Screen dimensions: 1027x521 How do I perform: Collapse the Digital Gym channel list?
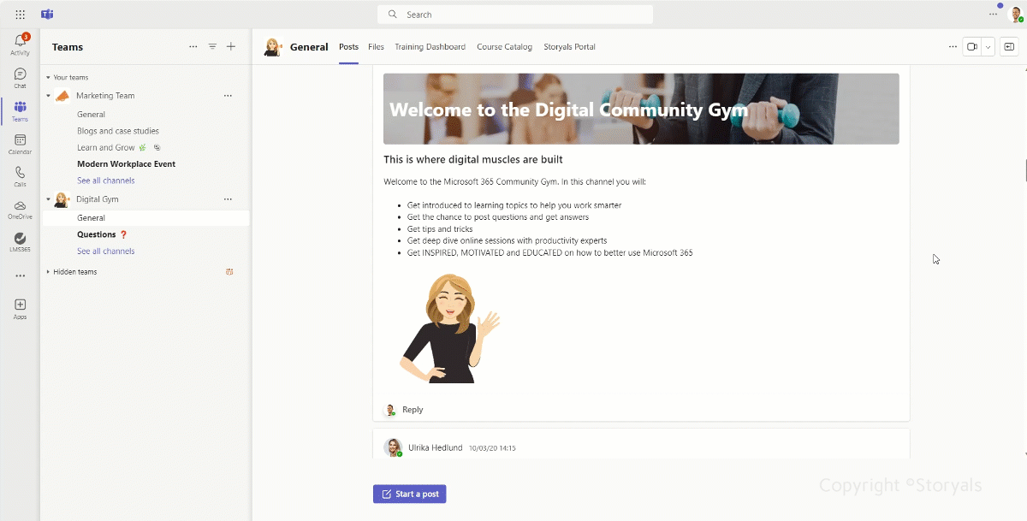click(48, 199)
